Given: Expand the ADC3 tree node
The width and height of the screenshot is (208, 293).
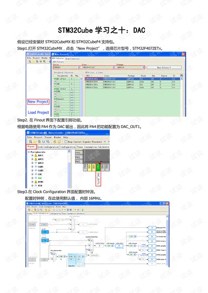Looking at the screenshot, I should [32, 163].
